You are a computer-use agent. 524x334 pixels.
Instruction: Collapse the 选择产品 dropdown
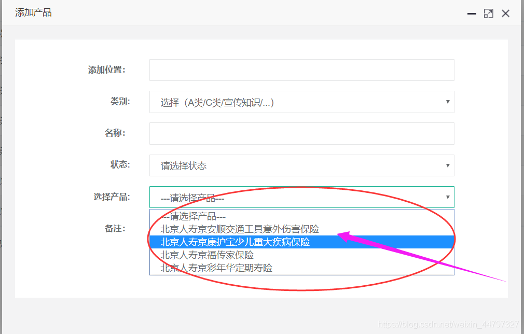[x=302, y=197]
